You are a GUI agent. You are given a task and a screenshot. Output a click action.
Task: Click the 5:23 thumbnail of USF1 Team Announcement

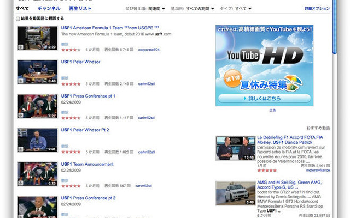point(38,174)
